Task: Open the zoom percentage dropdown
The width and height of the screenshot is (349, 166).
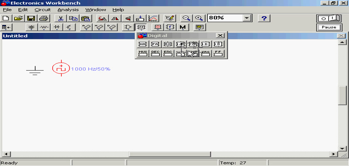Action: 248,18
